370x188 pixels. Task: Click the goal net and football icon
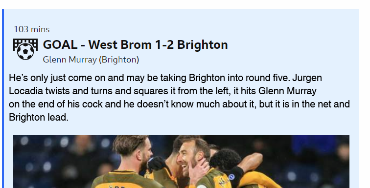pyautogui.click(x=25, y=49)
